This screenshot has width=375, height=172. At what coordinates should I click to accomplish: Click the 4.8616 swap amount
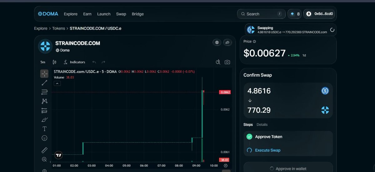(x=259, y=91)
